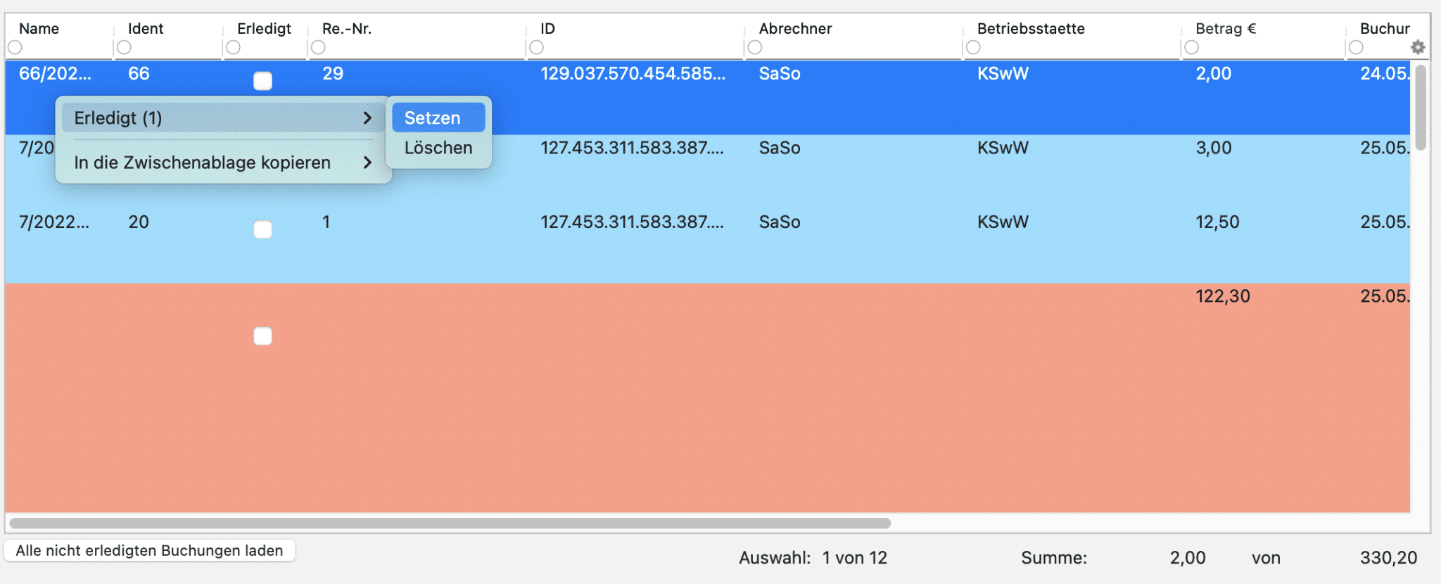
Task: Select SaSo cell in row with 12,50
Action: point(780,222)
